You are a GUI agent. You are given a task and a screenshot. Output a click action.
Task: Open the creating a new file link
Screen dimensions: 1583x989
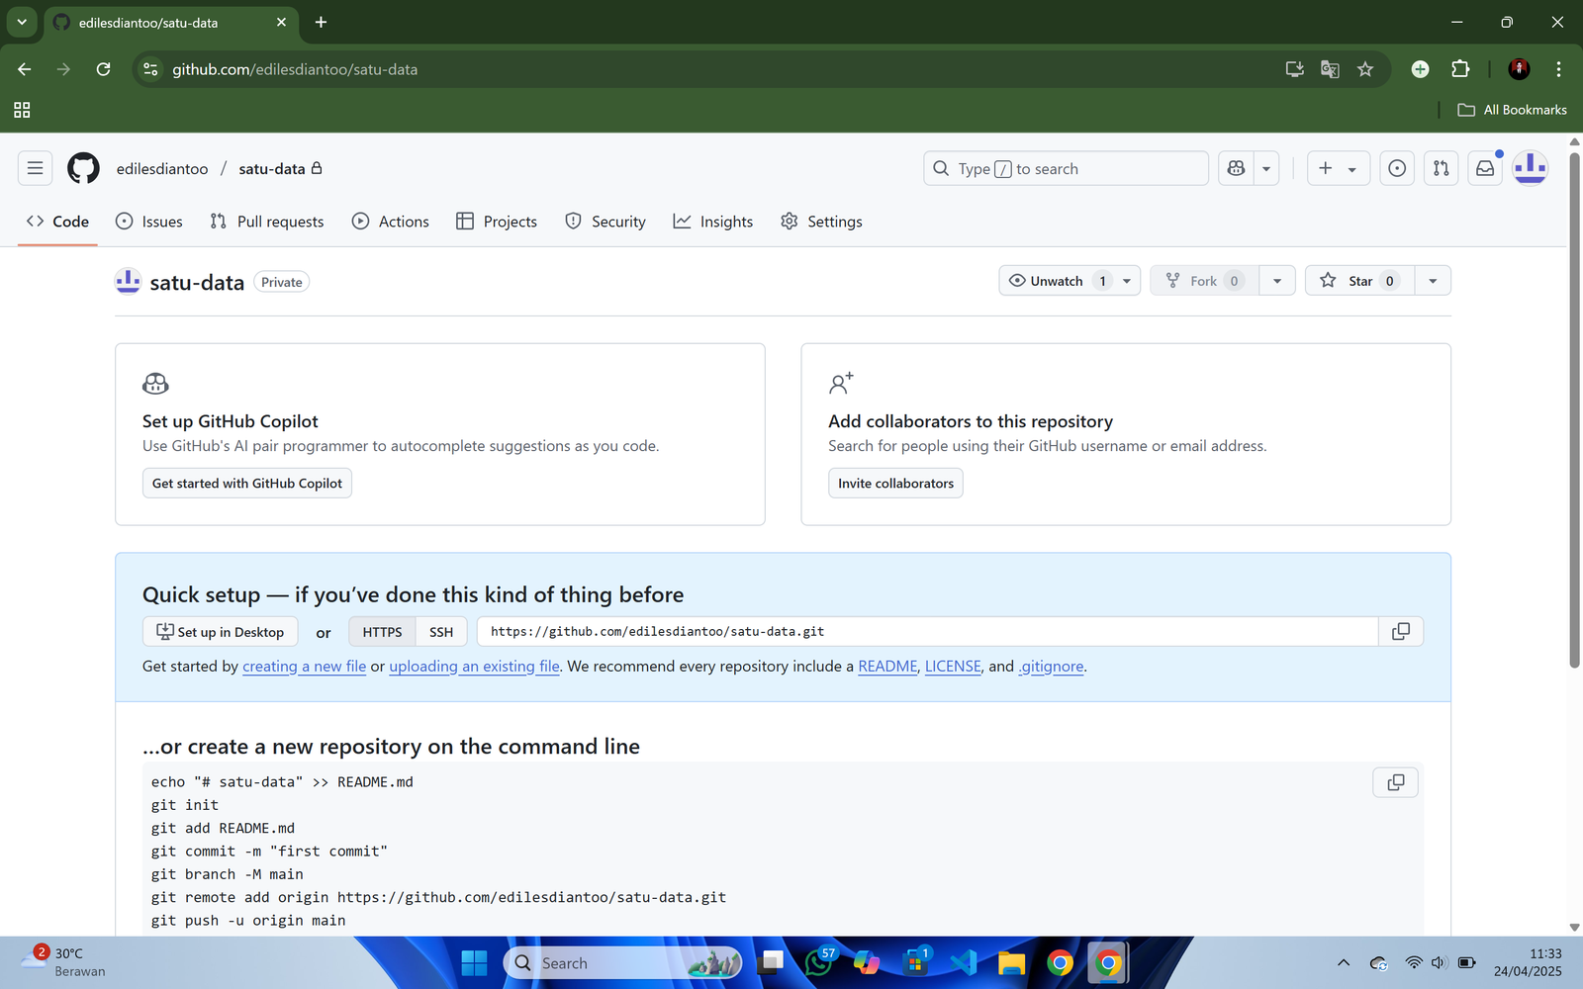pos(305,667)
